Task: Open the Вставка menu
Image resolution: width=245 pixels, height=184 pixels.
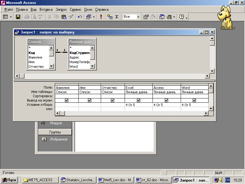Action: pos(46,10)
